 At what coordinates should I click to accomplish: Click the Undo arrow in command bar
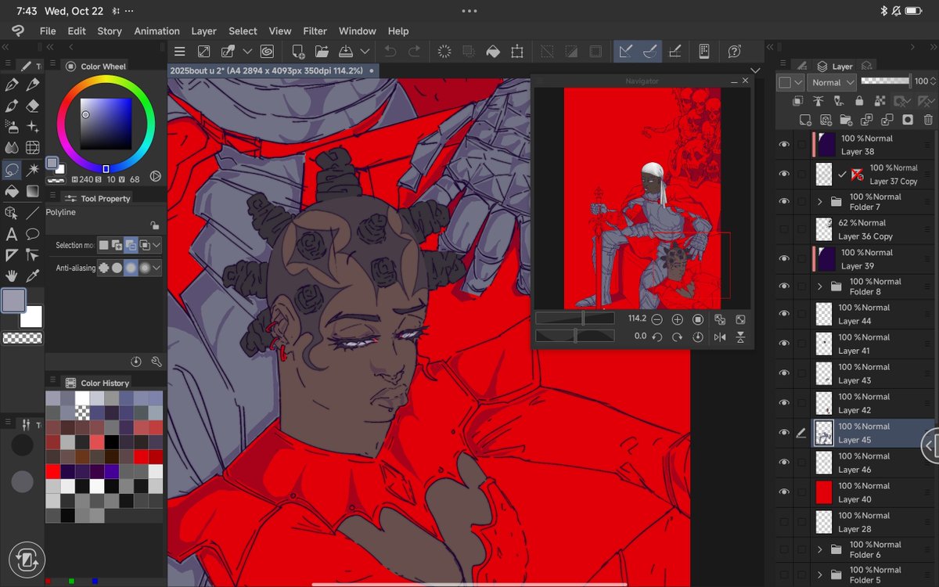tap(390, 52)
